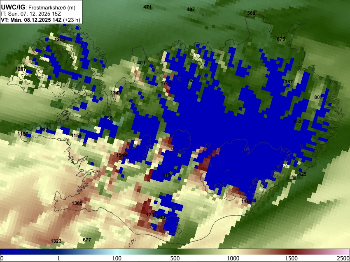Click the 1151 height label

77,136
